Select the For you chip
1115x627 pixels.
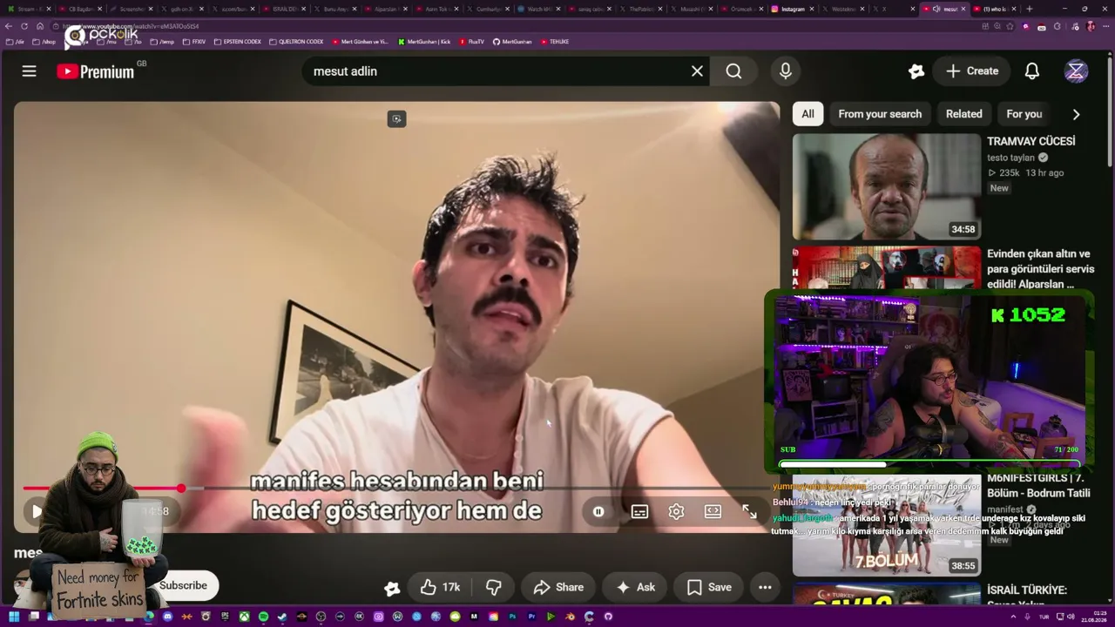click(1024, 114)
